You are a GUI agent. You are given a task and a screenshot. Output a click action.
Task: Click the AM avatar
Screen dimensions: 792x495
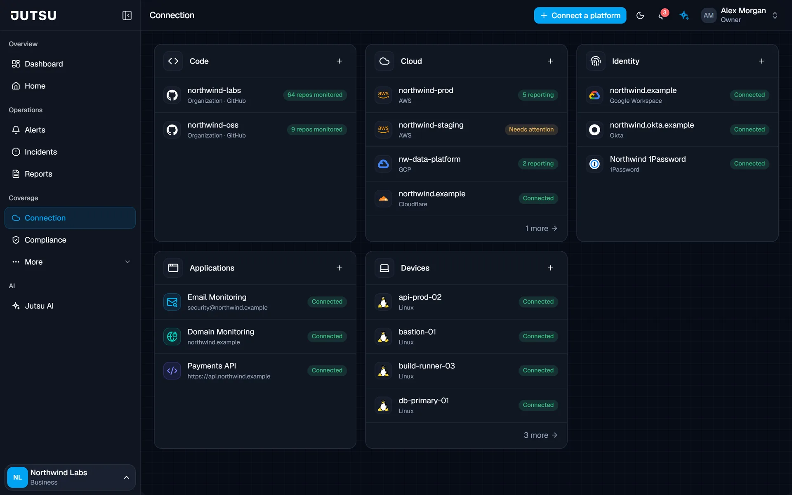(x=708, y=15)
